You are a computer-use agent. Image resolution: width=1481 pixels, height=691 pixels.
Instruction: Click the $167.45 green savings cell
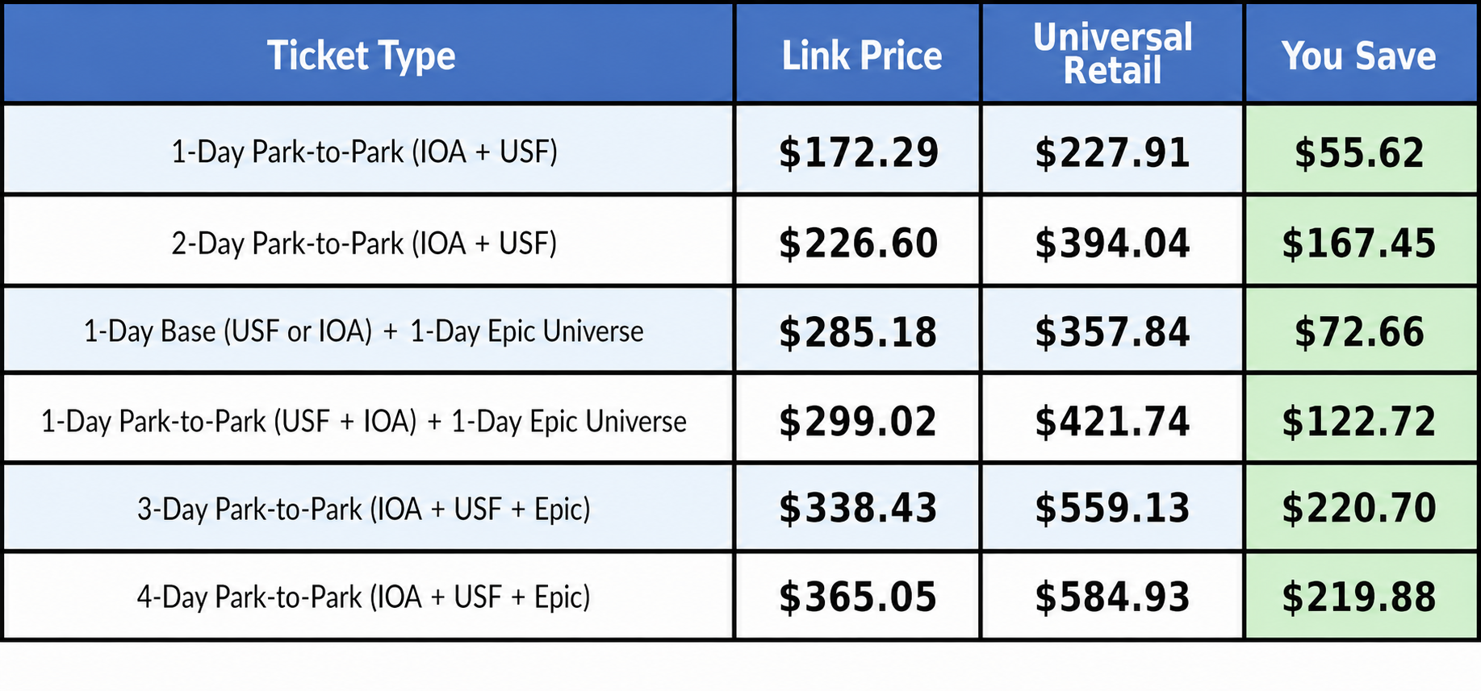(x=1361, y=241)
